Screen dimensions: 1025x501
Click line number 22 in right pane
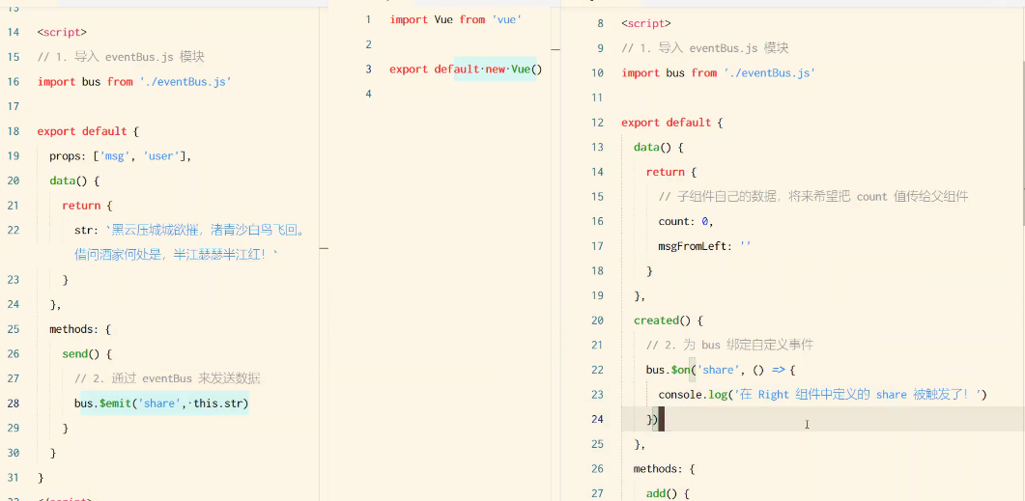(597, 370)
